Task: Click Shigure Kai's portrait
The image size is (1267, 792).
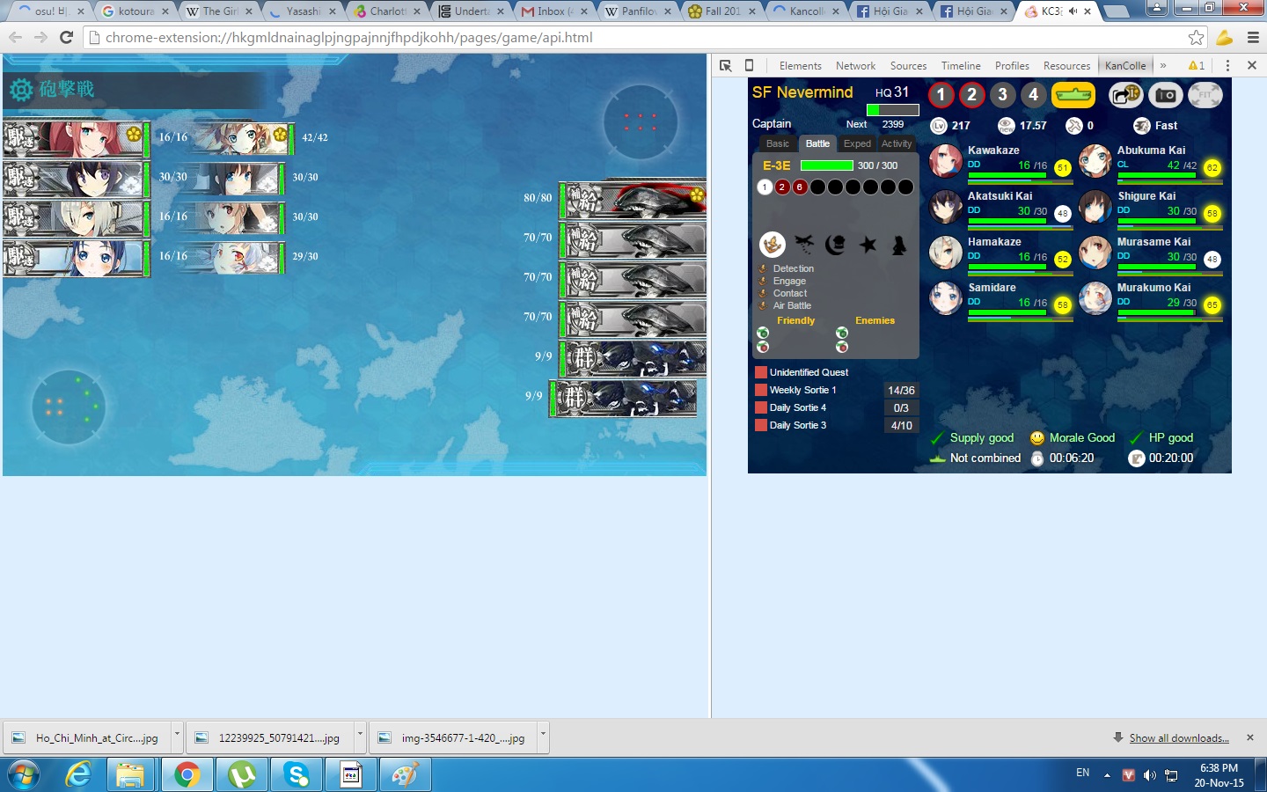Action: point(1095,207)
